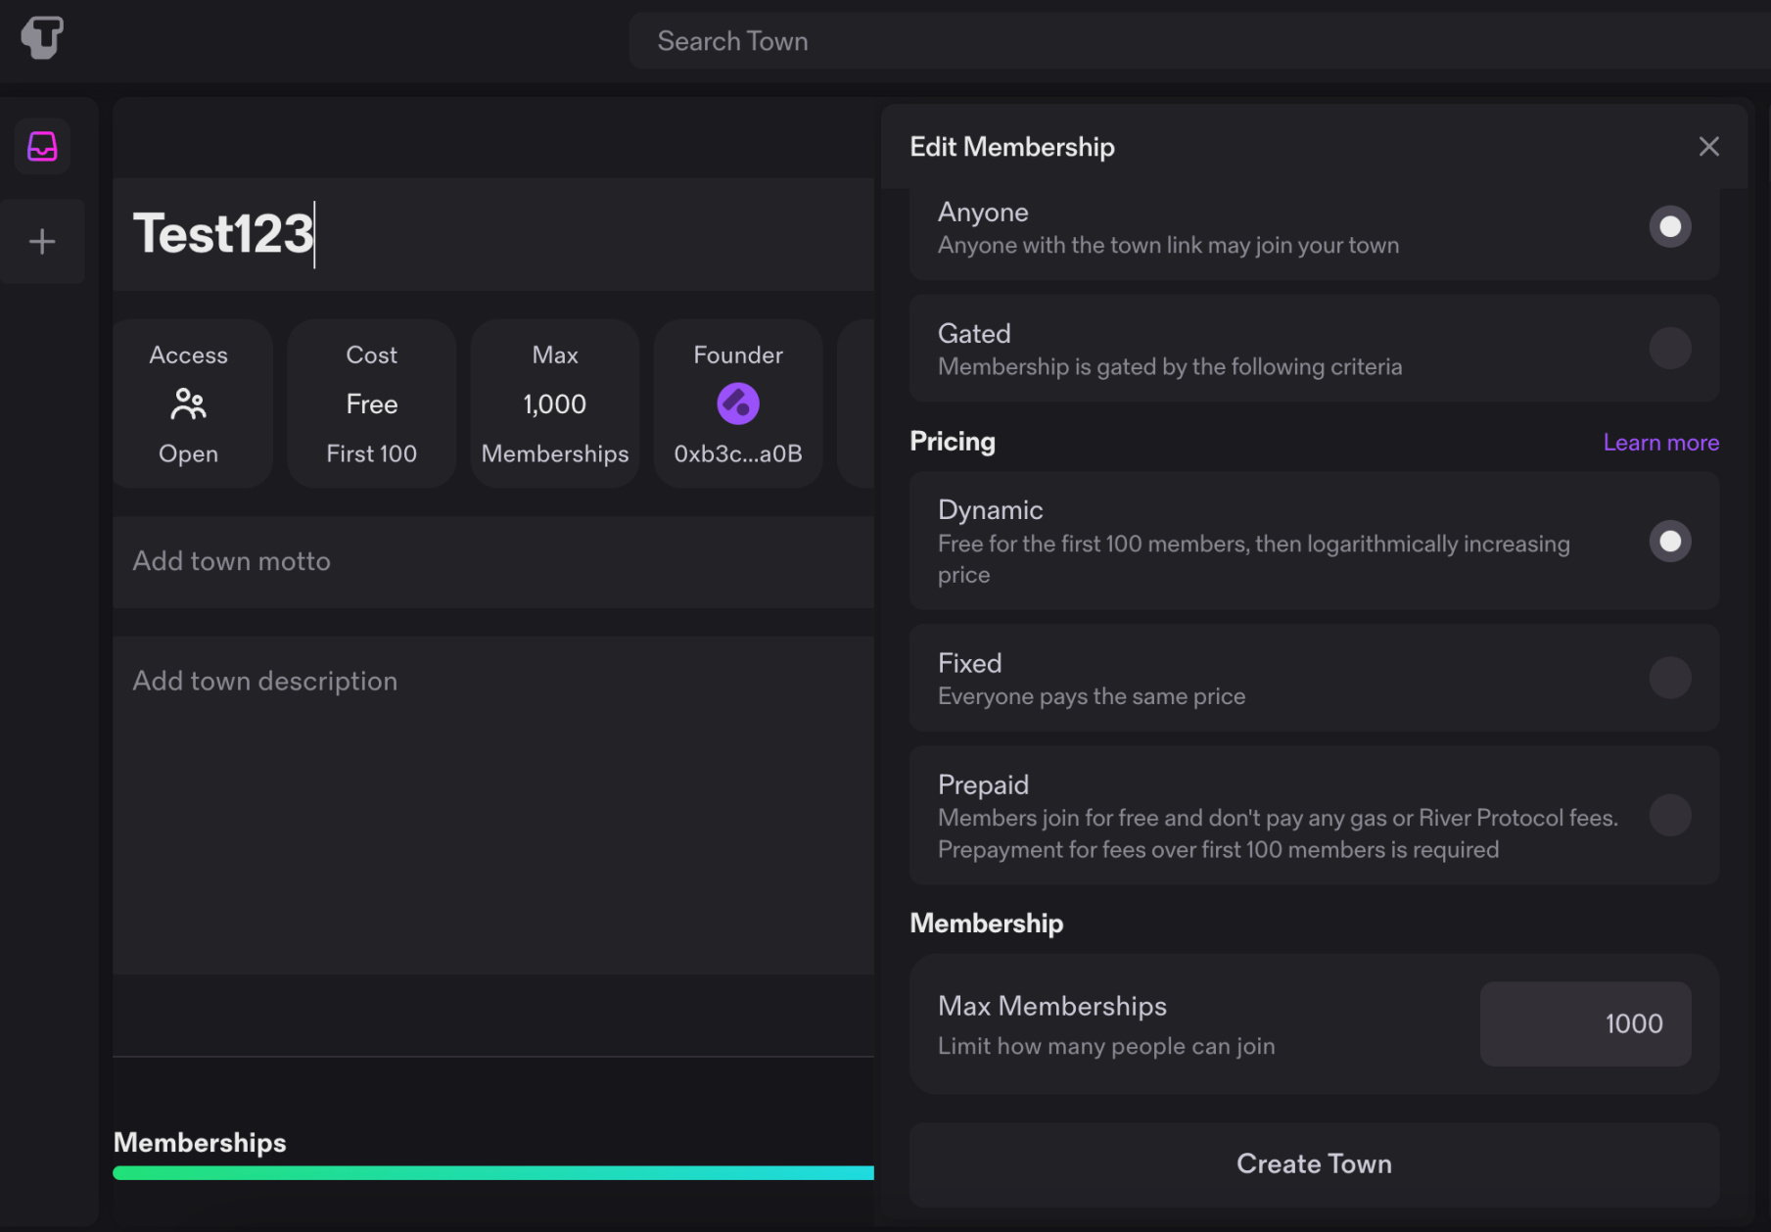Open the inbox icon in sidebar
The height and width of the screenshot is (1232, 1771).
(x=42, y=147)
